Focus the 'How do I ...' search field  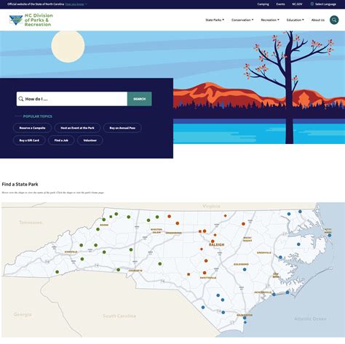72,99
